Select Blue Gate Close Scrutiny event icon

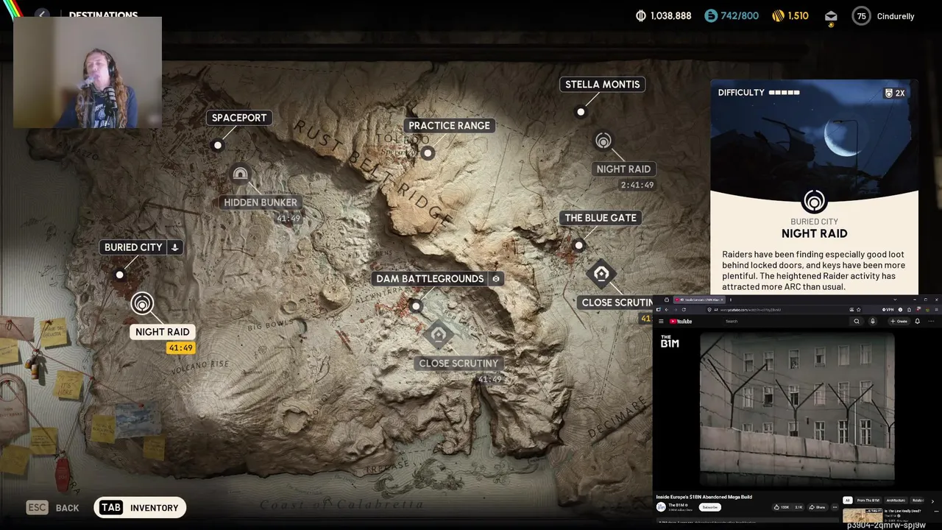(601, 274)
